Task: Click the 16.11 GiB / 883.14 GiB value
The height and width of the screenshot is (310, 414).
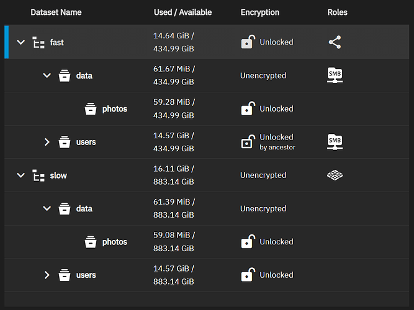Action: tap(174, 175)
